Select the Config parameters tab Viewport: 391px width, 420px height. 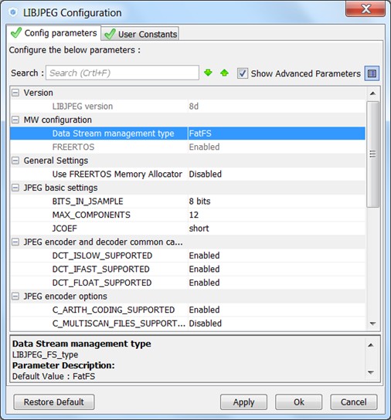[x=53, y=33]
